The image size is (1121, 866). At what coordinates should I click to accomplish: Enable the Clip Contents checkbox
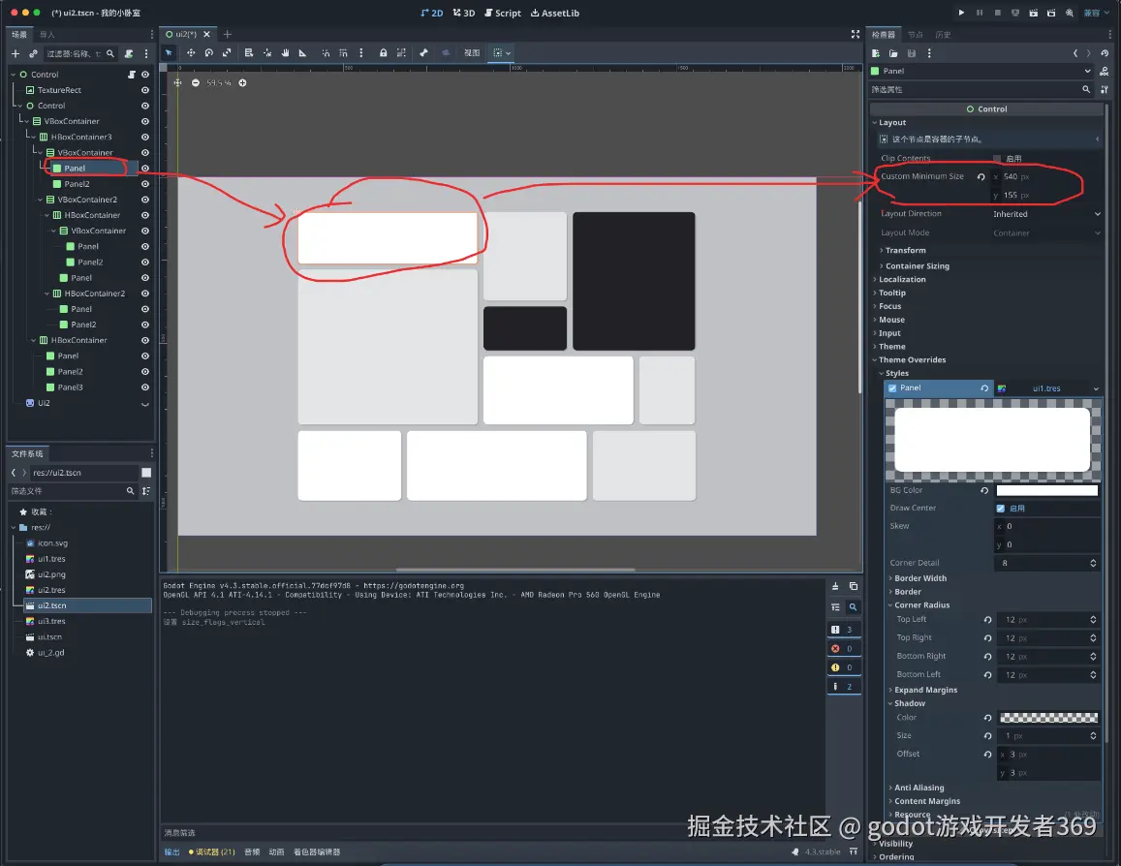coord(997,159)
